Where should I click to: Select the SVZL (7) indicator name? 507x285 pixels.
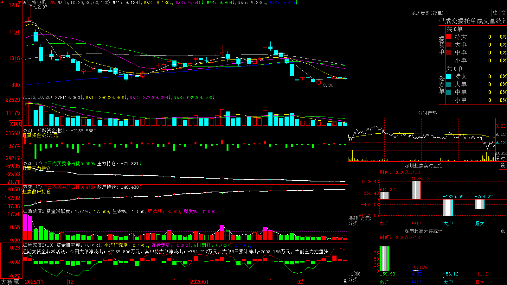click(32, 164)
